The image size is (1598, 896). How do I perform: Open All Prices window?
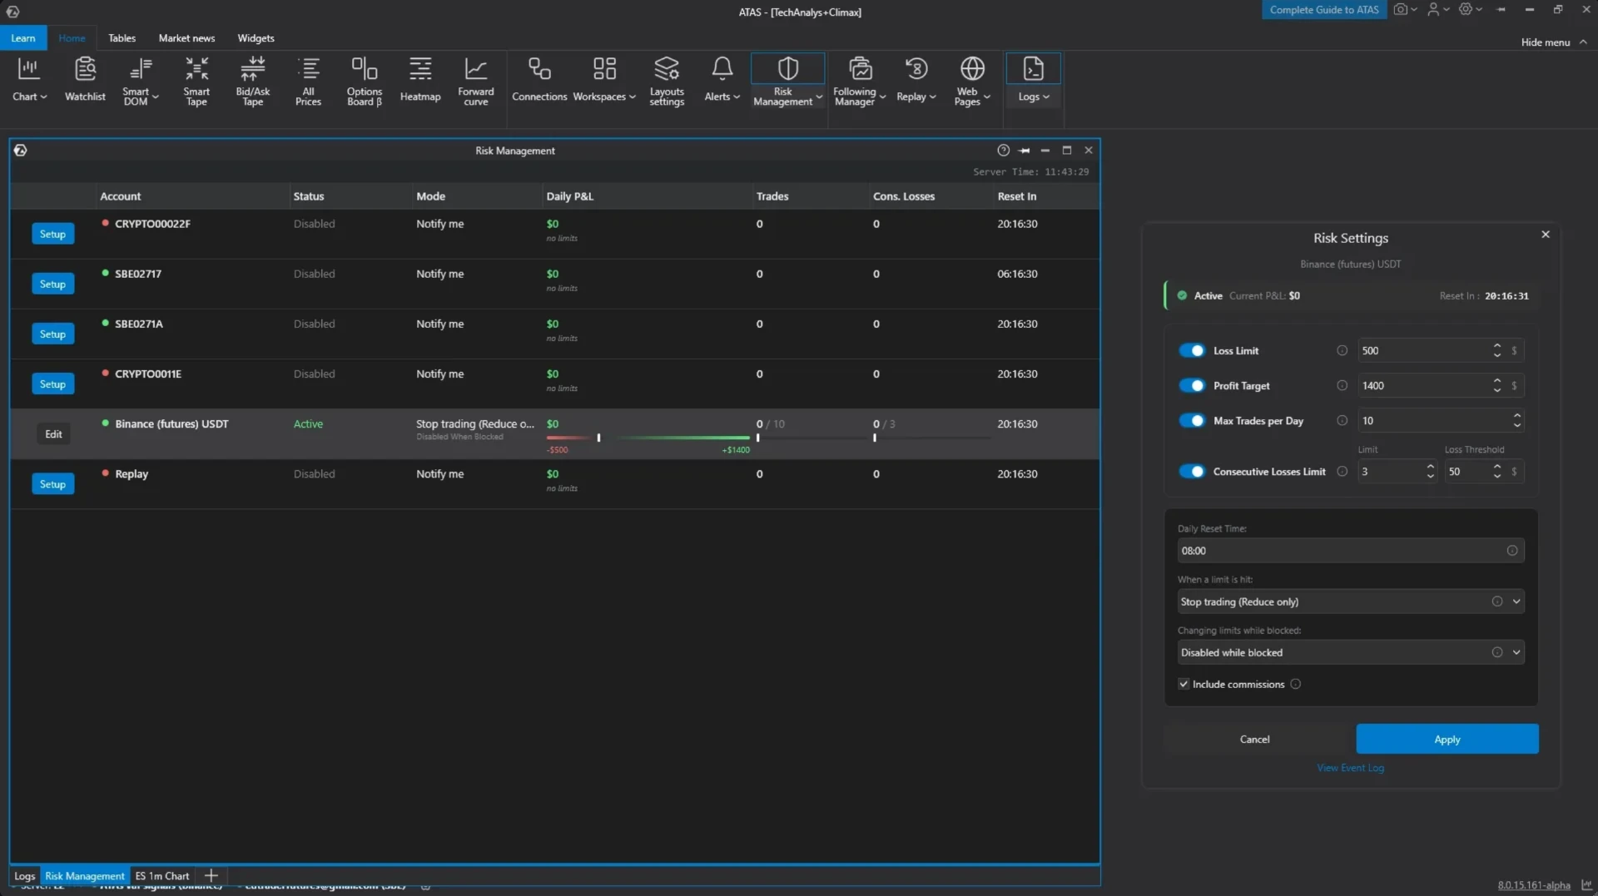pyautogui.click(x=308, y=80)
